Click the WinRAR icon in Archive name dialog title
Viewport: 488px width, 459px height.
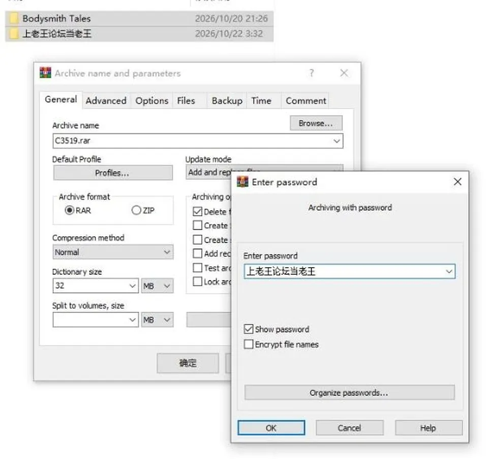[x=45, y=73]
